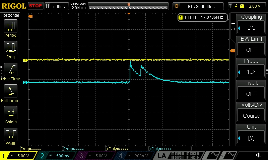Screen dimensions: 268x160
Task: Click the D 91.7300000us delay readout
Action: point(198,6)
